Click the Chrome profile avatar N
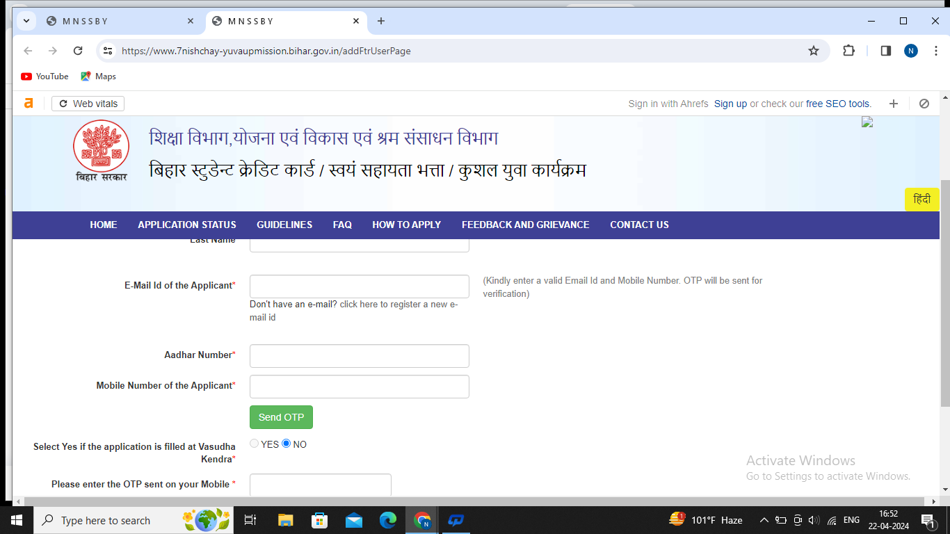 pos(910,50)
